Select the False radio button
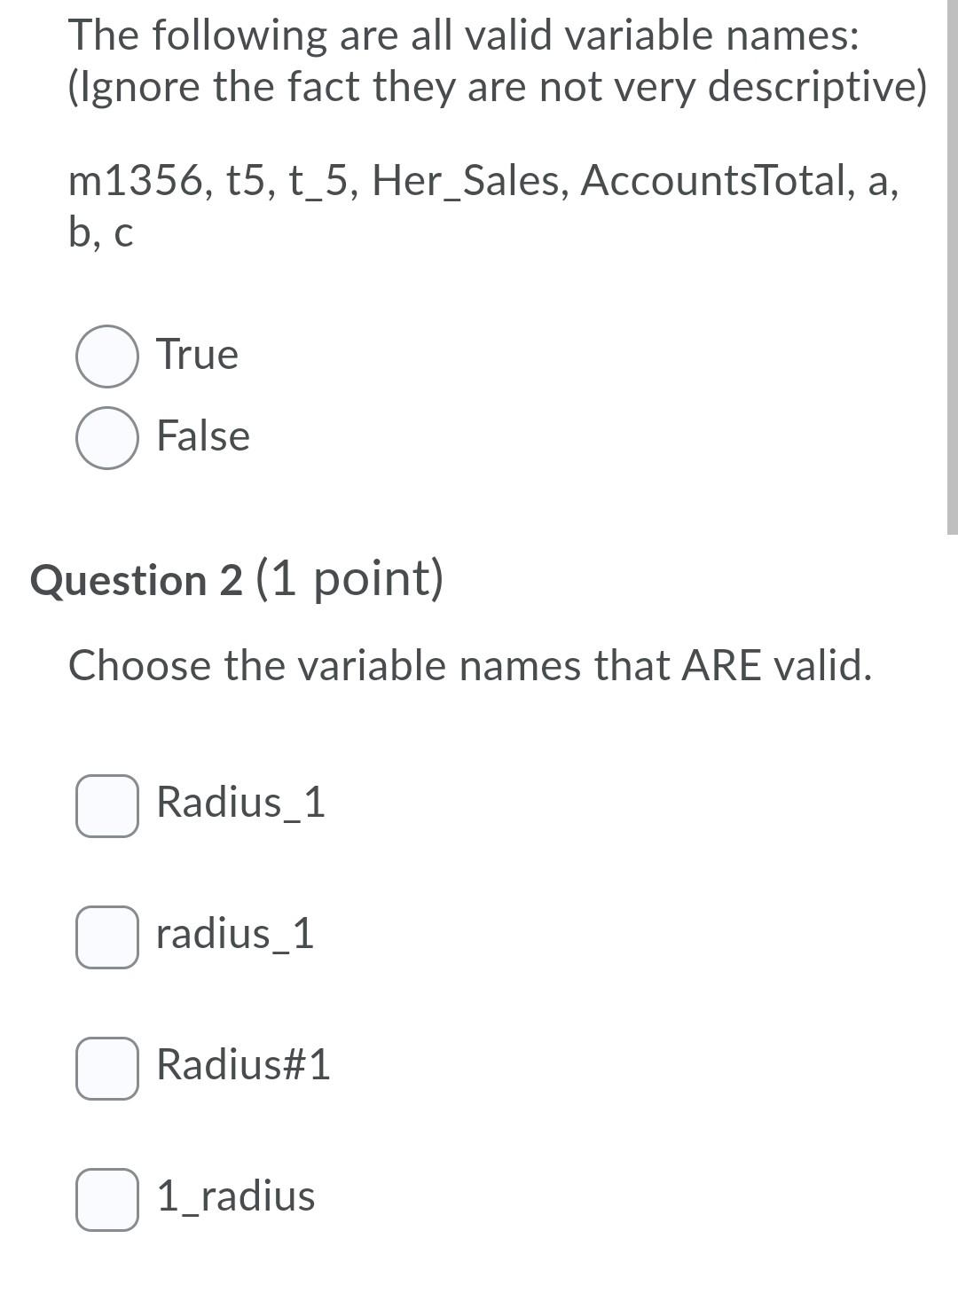This screenshot has height=1309, width=958. tap(106, 437)
